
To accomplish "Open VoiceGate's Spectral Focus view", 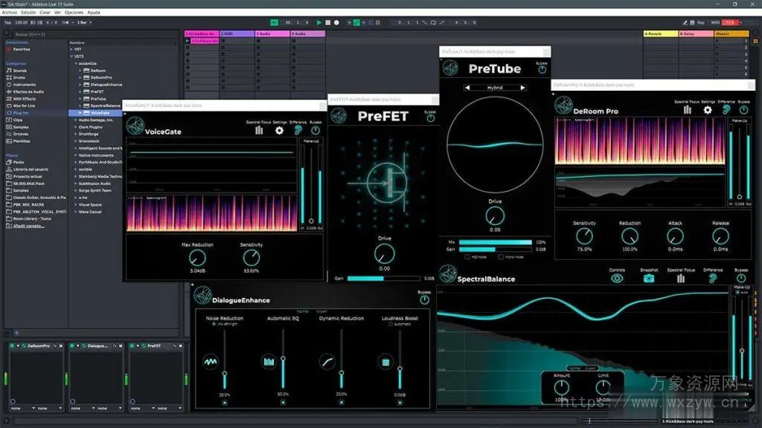I will tap(259, 130).
